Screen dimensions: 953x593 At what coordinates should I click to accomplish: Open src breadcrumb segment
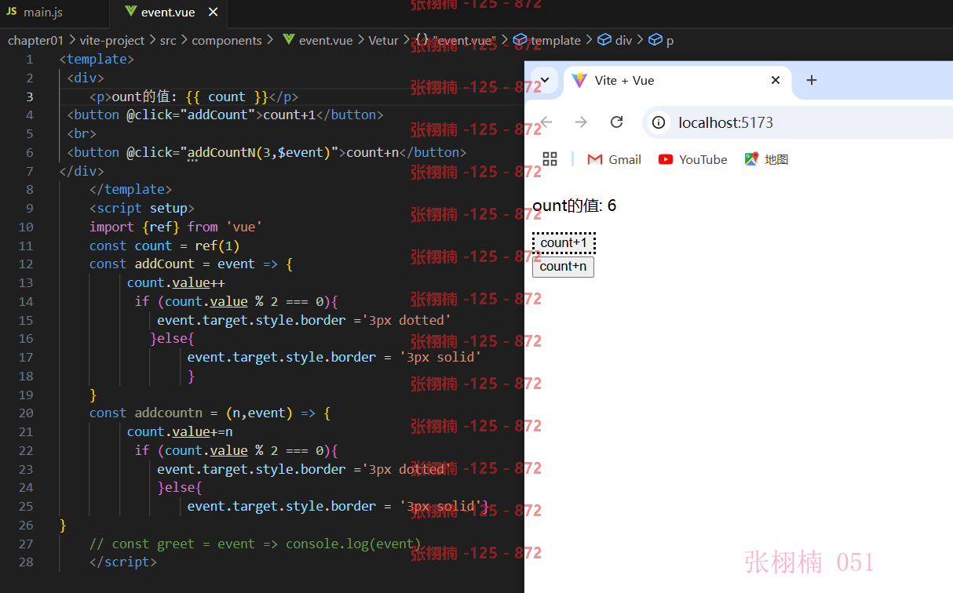[x=168, y=40]
